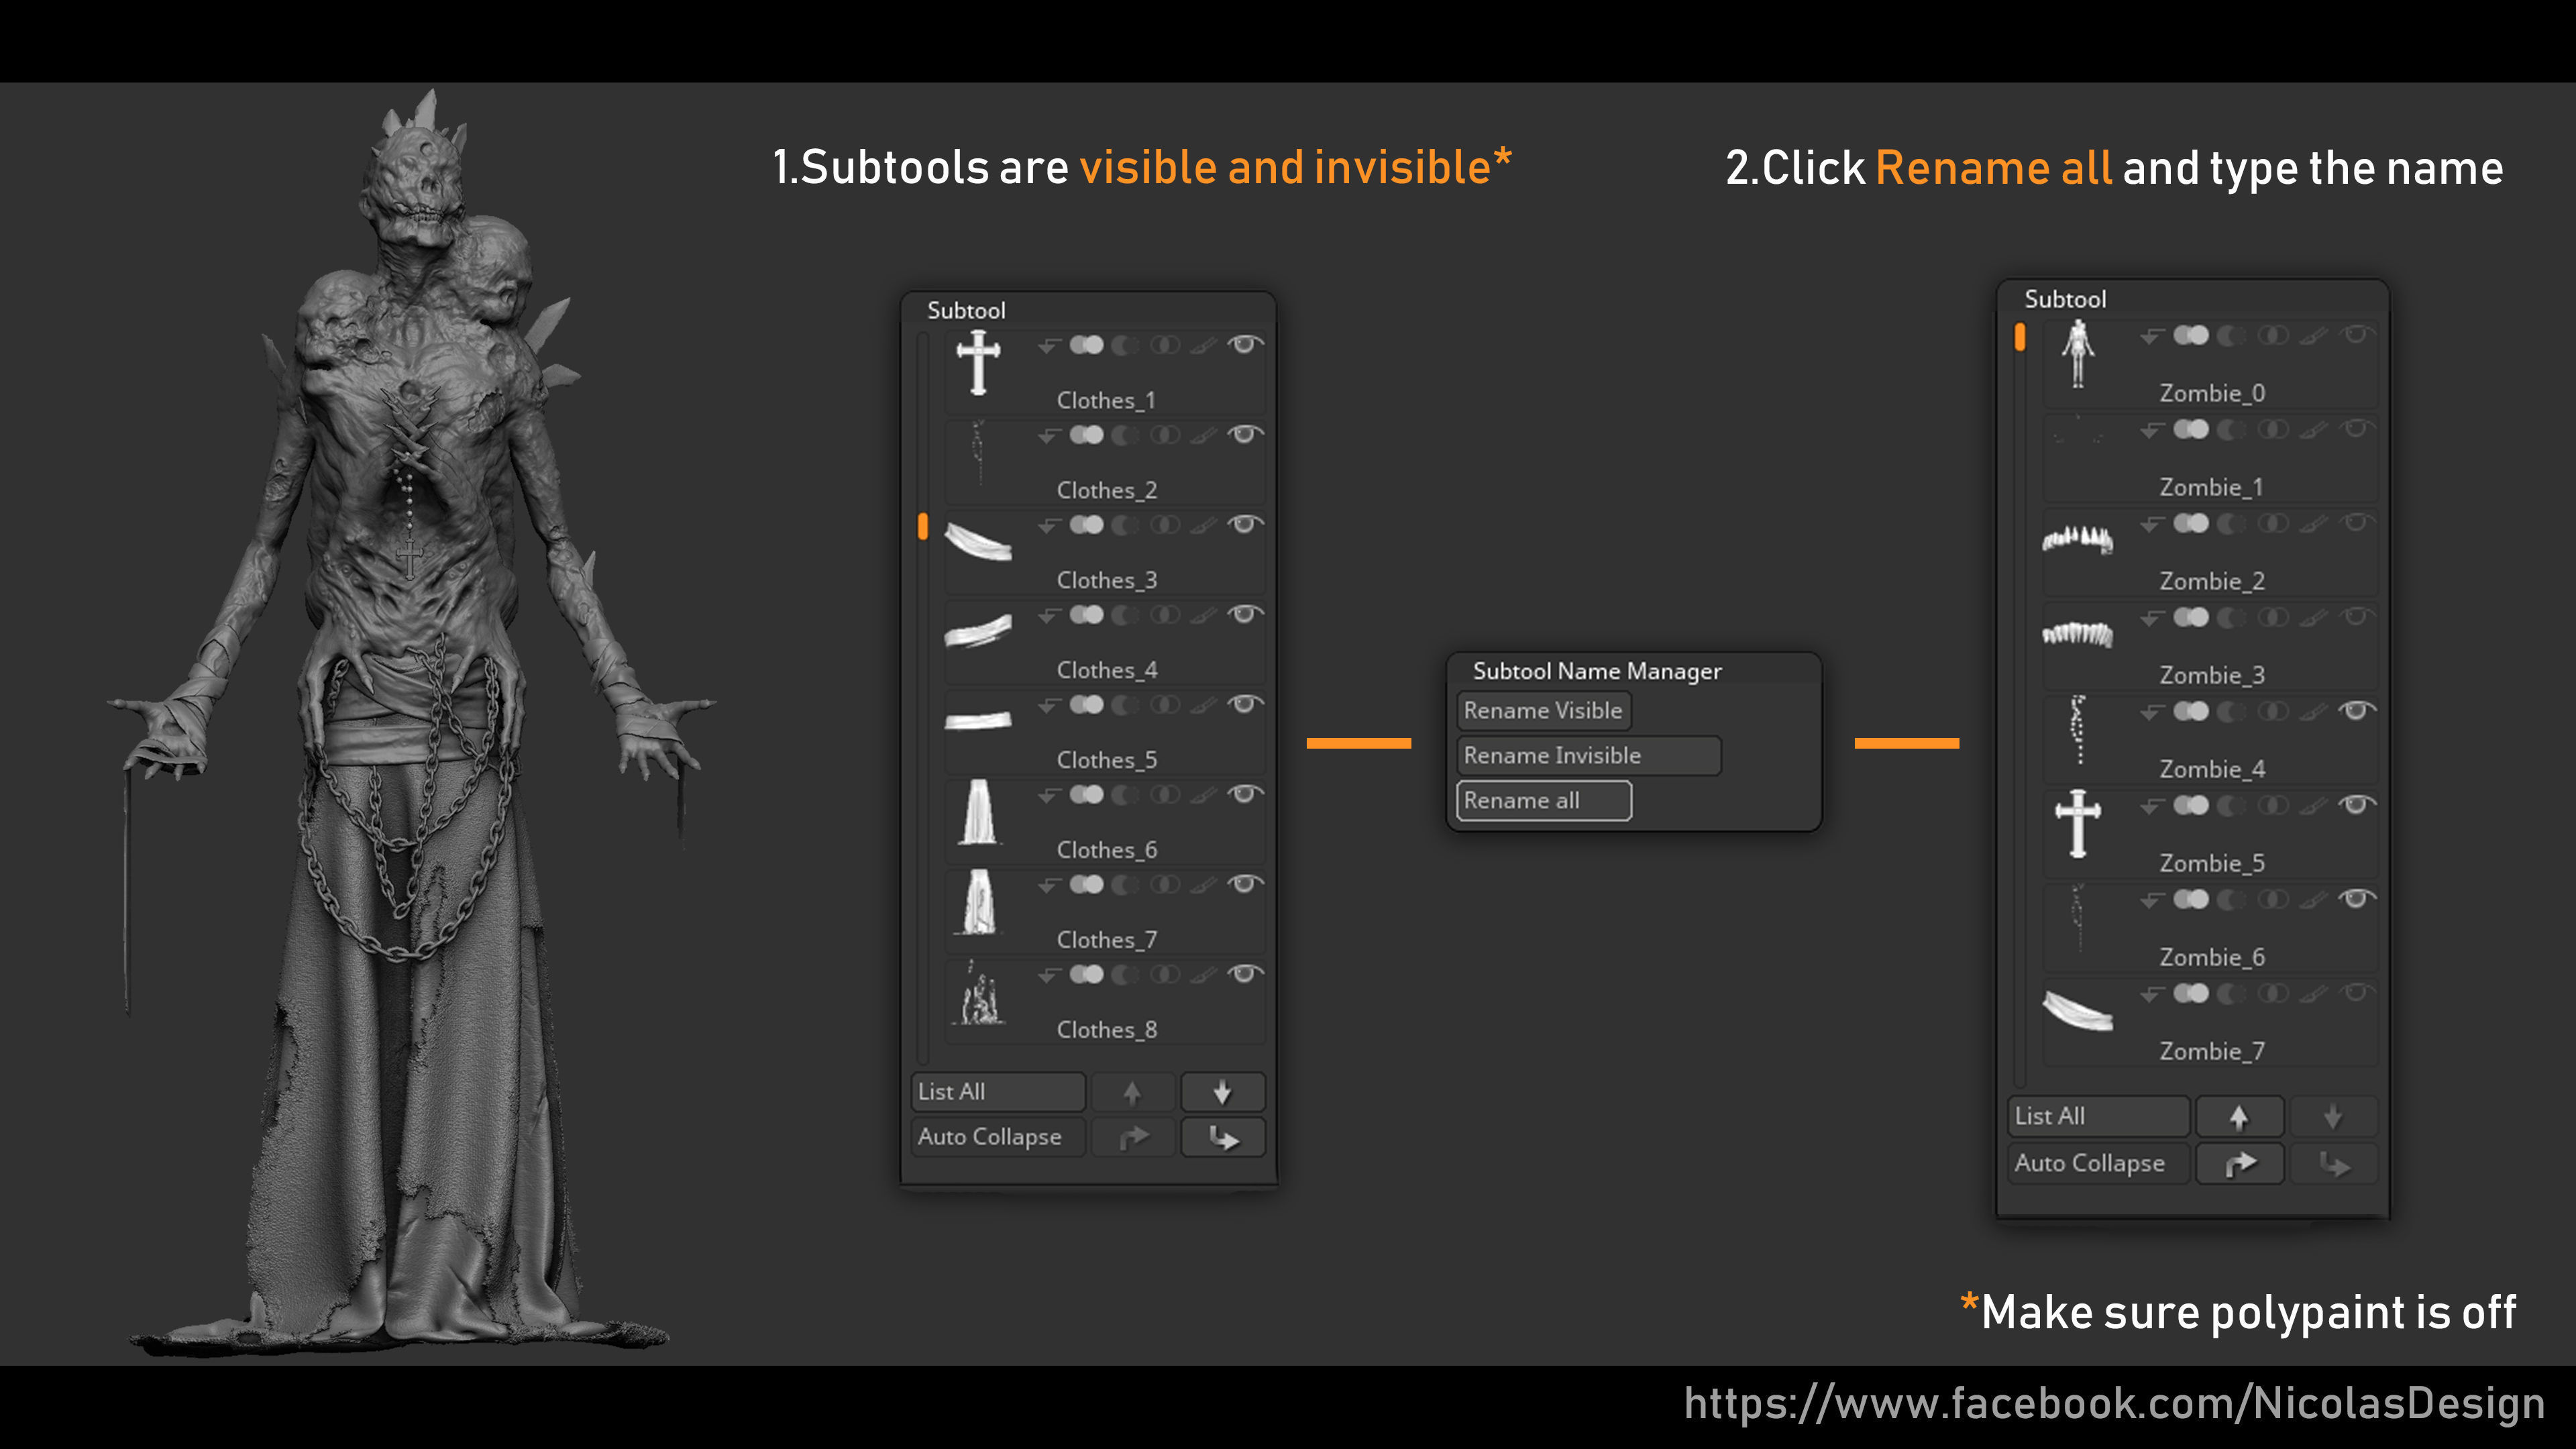Open List All in the left Subtool panel
This screenshot has height=1449, width=2576.
click(x=997, y=1091)
